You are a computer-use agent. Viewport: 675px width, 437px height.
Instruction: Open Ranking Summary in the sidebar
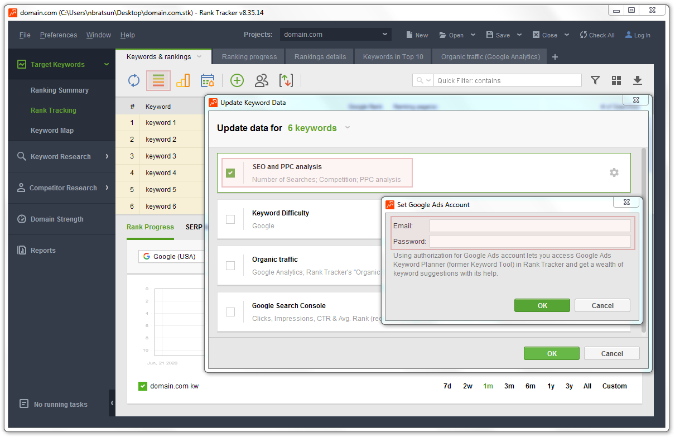tap(60, 90)
